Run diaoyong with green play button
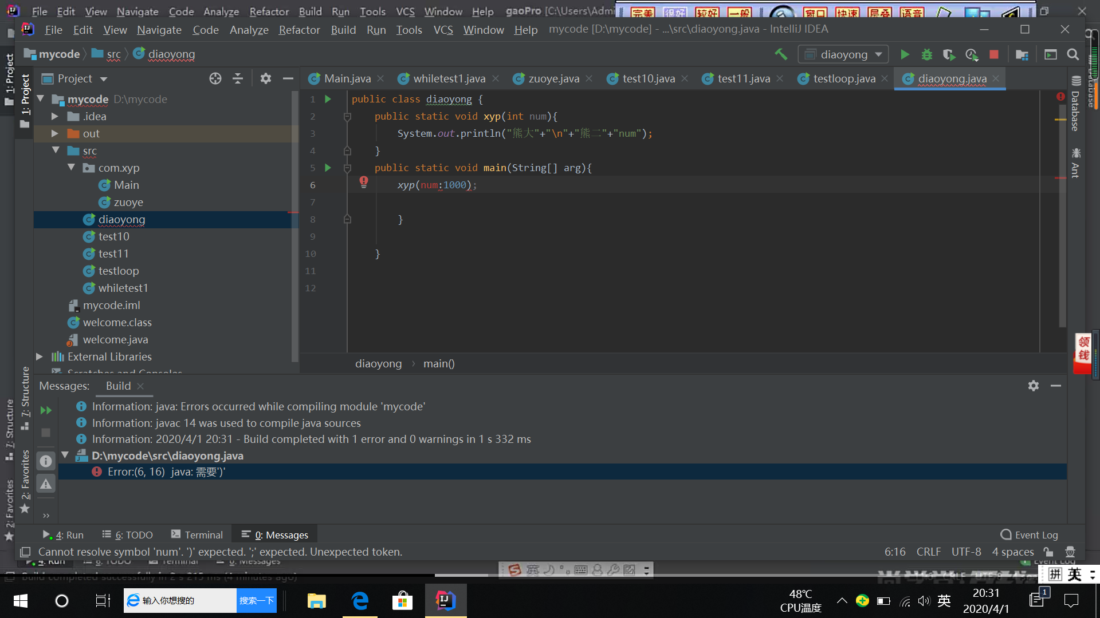The height and width of the screenshot is (618, 1100). pos(905,54)
